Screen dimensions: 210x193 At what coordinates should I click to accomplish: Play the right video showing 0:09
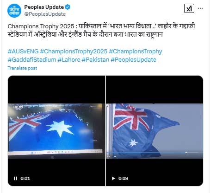[113, 178]
